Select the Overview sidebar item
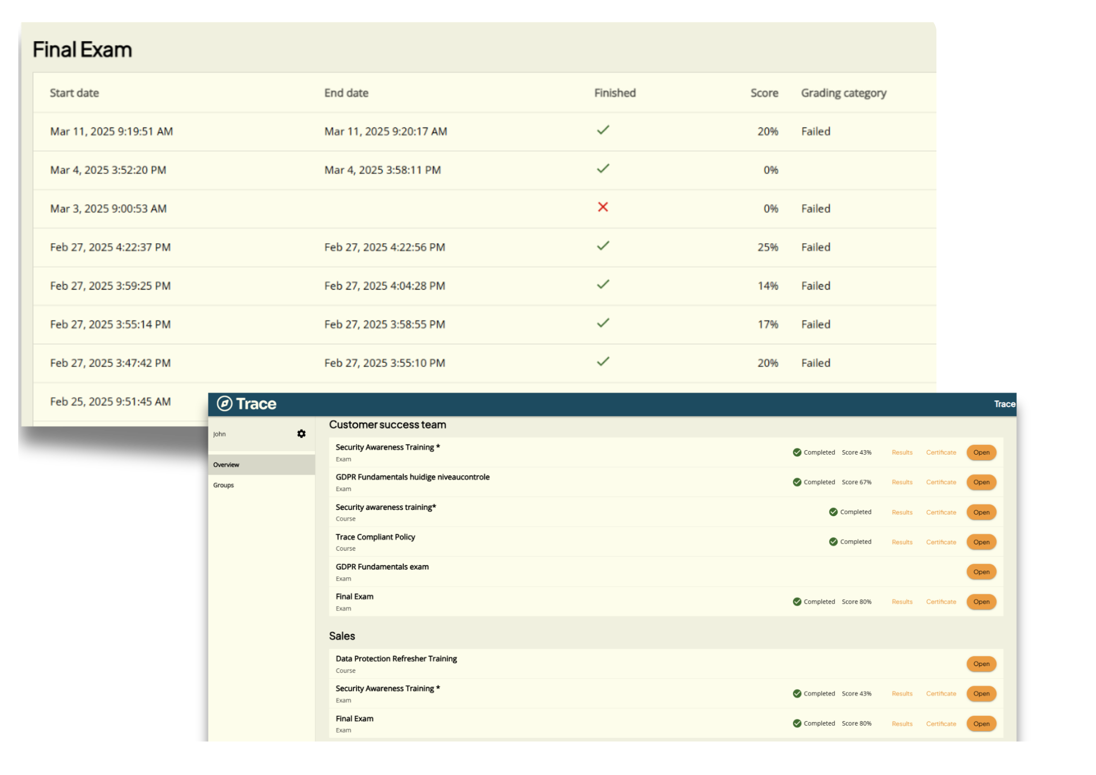 [226, 464]
